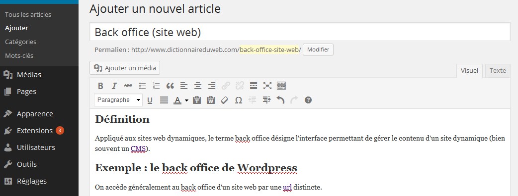The image size is (518, 196).
Task: Insert a blockquote
Action: pos(170,86)
